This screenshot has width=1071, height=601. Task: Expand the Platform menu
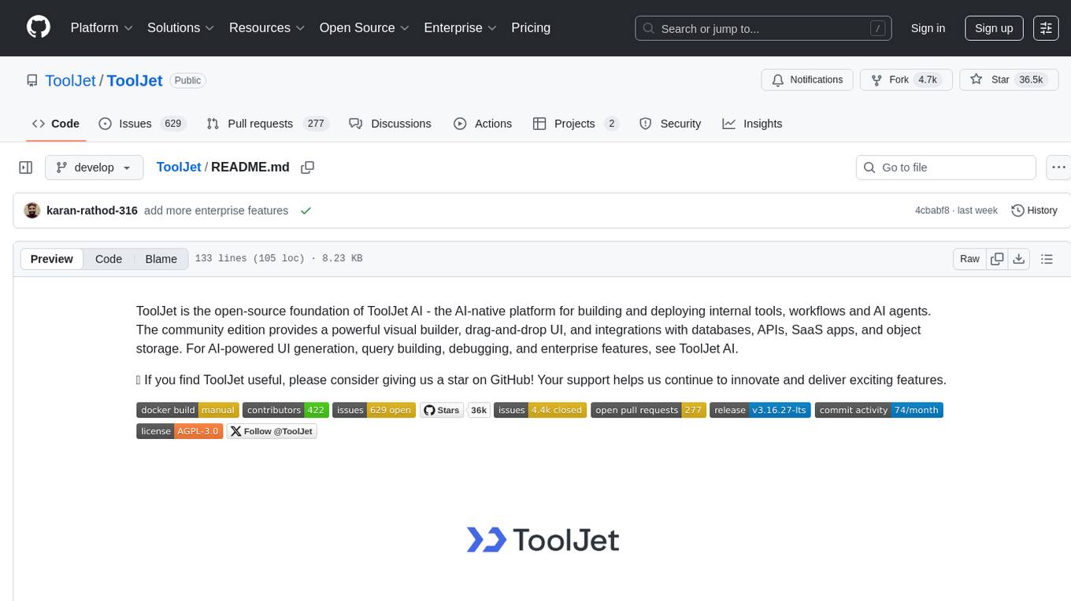[x=102, y=28]
